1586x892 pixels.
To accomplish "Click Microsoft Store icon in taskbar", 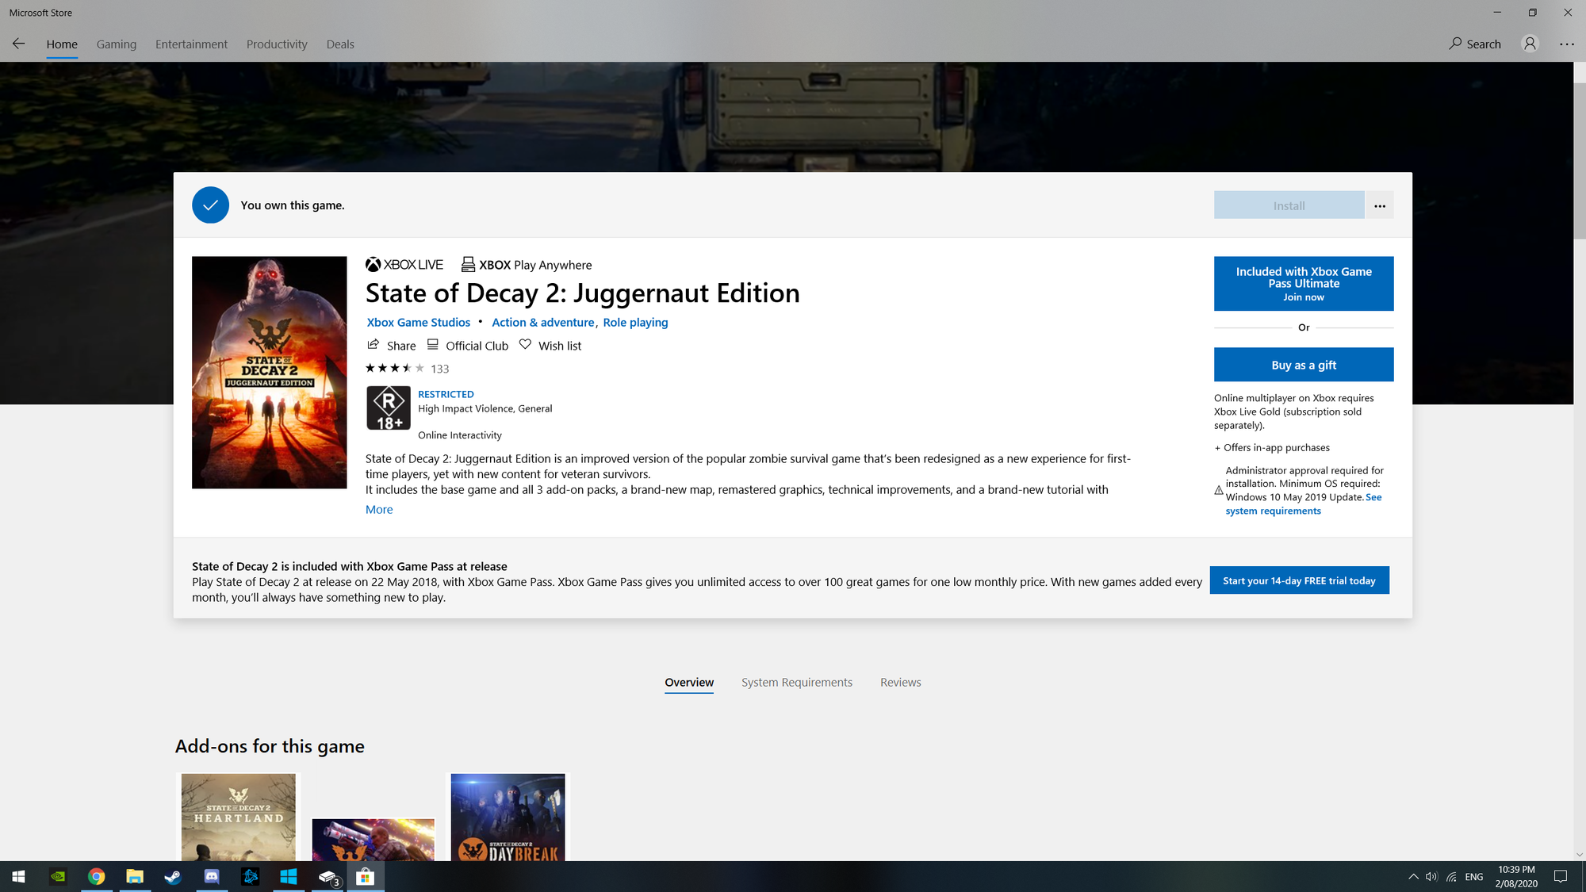I will pyautogui.click(x=366, y=876).
